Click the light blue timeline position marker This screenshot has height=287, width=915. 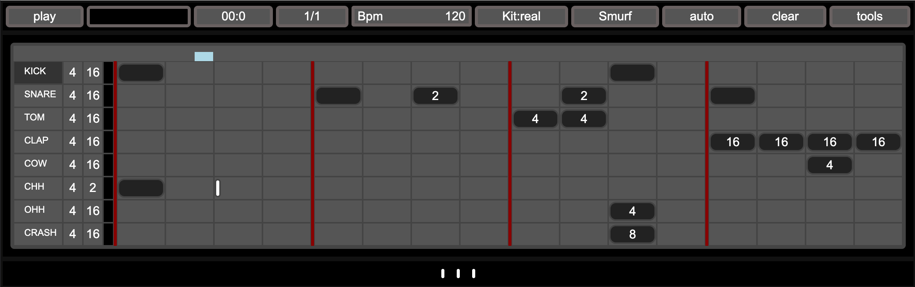pos(204,57)
